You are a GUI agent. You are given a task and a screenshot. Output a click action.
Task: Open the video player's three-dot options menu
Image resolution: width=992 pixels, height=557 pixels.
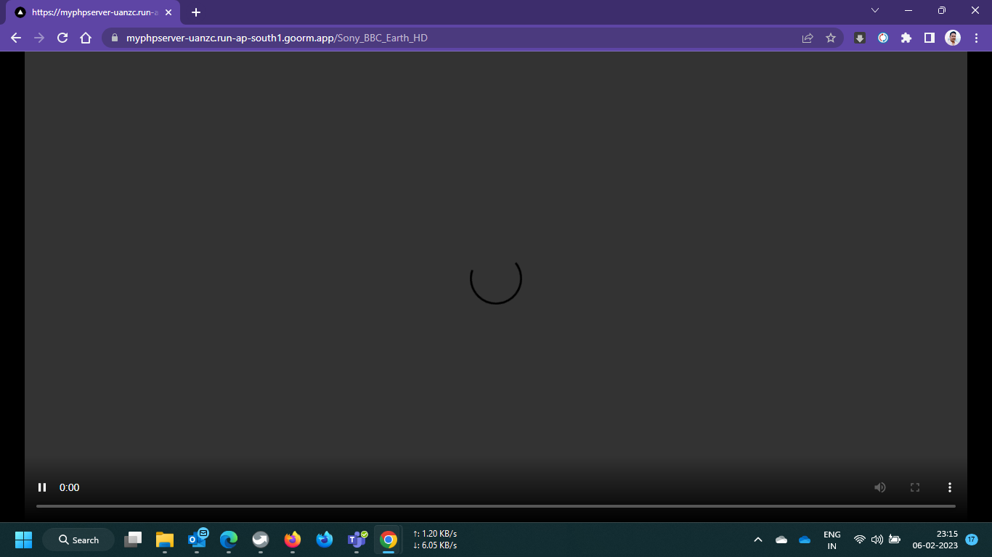coord(949,487)
